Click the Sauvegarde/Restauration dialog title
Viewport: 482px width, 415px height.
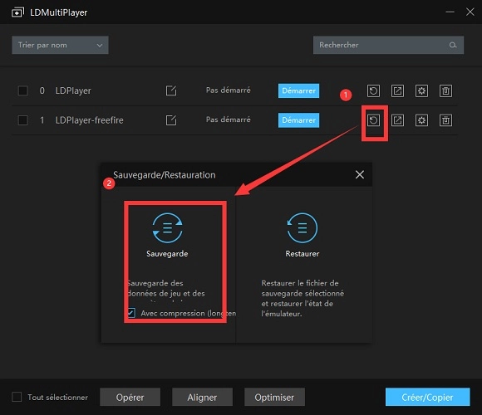point(165,175)
